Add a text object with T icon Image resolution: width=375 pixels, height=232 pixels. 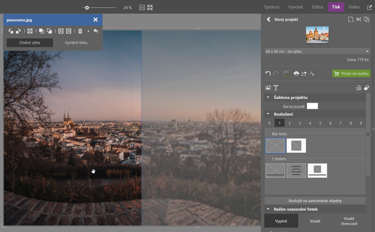pyautogui.click(x=276, y=88)
